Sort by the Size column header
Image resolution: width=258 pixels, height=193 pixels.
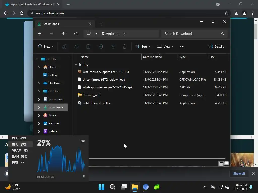pyautogui.click(x=212, y=57)
